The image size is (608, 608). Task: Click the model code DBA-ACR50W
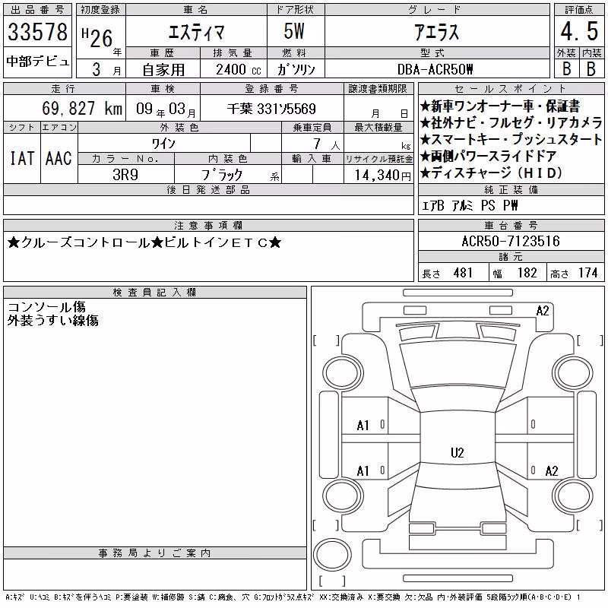pyautogui.click(x=435, y=69)
